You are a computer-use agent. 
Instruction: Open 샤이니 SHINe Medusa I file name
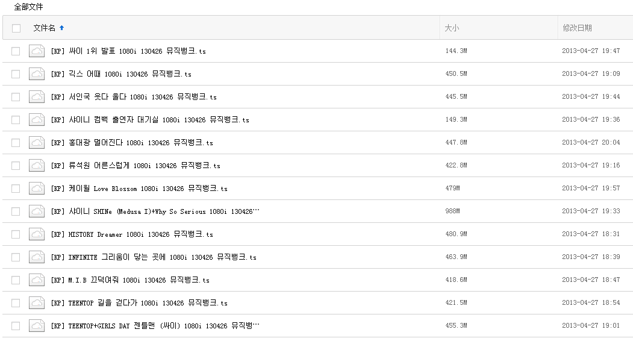(155, 211)
